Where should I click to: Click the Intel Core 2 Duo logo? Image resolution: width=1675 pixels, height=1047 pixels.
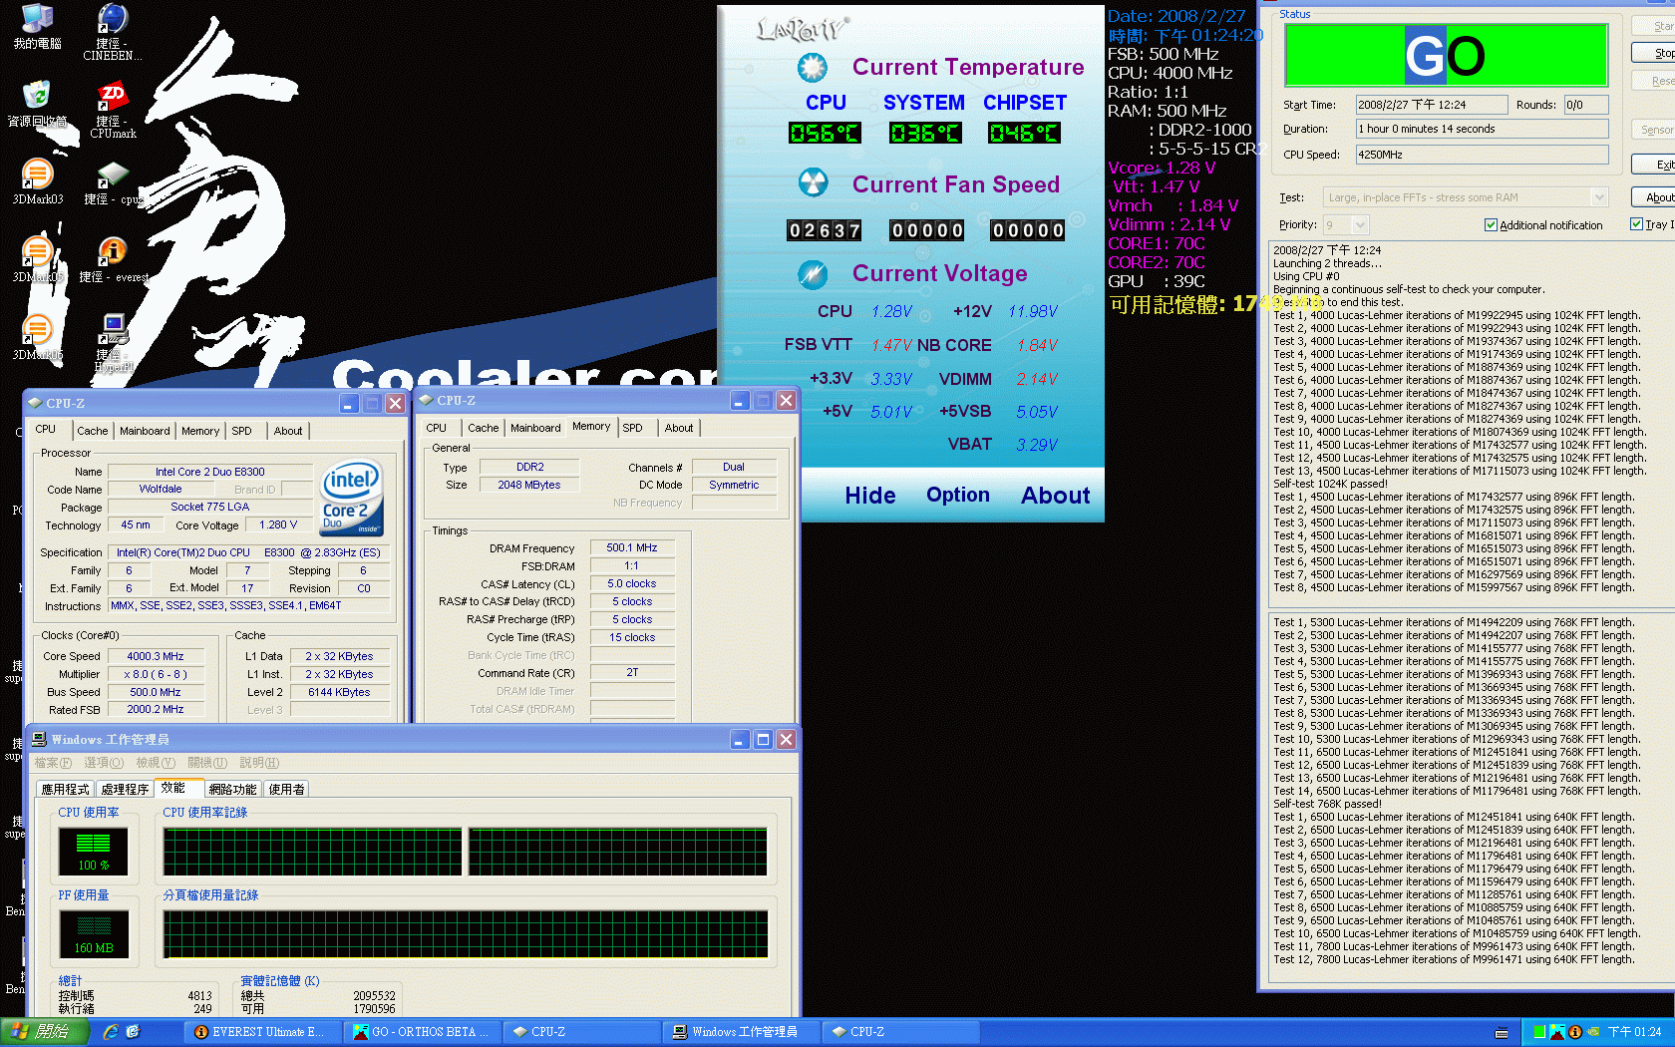coord(352,498)
